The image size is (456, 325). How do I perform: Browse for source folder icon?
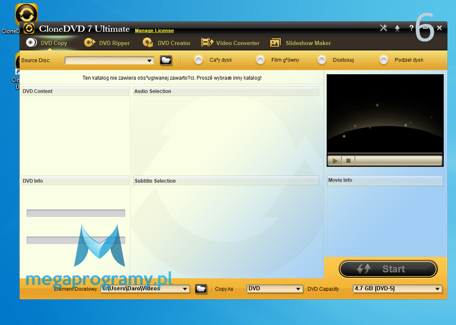tap(166, 60)
